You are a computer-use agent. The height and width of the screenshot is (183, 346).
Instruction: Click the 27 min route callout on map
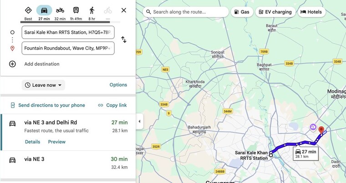[x=305, y=154]
